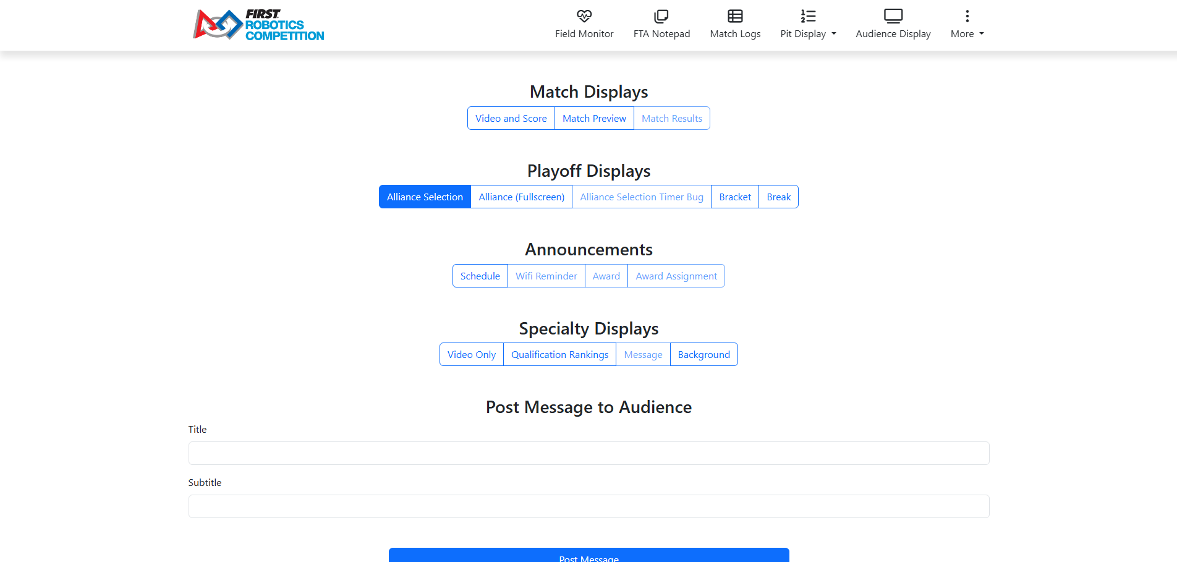Focus the Subtitle input field
The width and height of the screenshot is (1177, 562).
588,506
